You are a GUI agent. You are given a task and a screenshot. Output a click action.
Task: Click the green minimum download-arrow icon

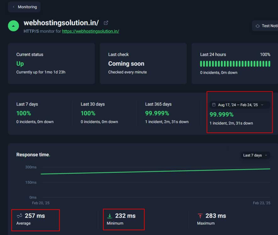coord(110,216)
